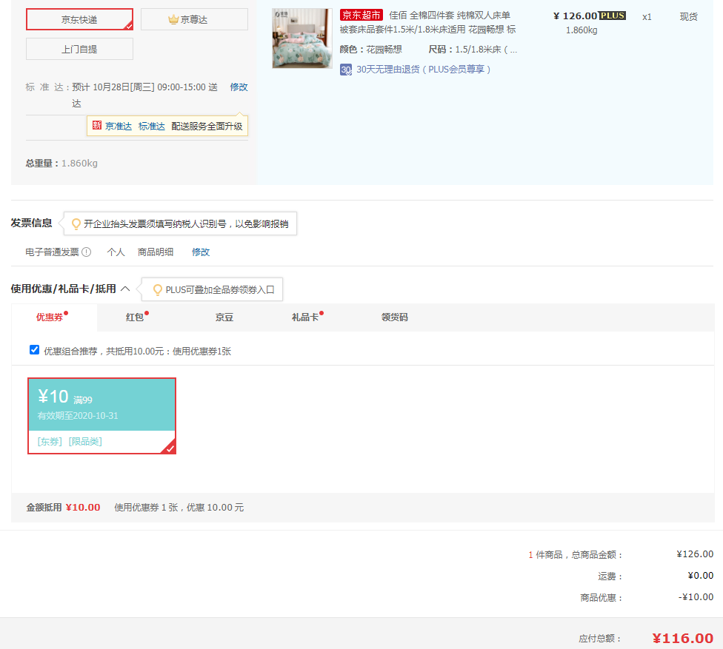723x649 pixels.
Task: Click the 商品明细 invoice content text
Action: click(156, 252)
